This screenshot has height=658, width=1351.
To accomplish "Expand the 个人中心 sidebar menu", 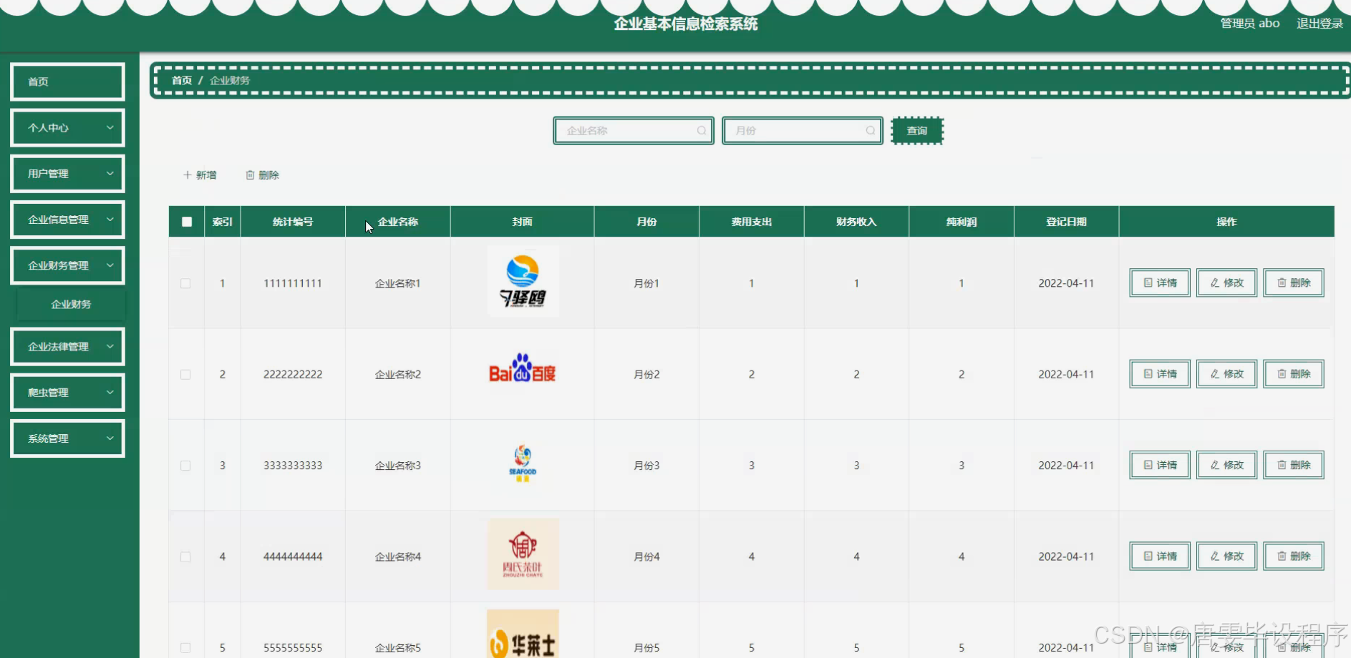I will click(x=67, y=128).
